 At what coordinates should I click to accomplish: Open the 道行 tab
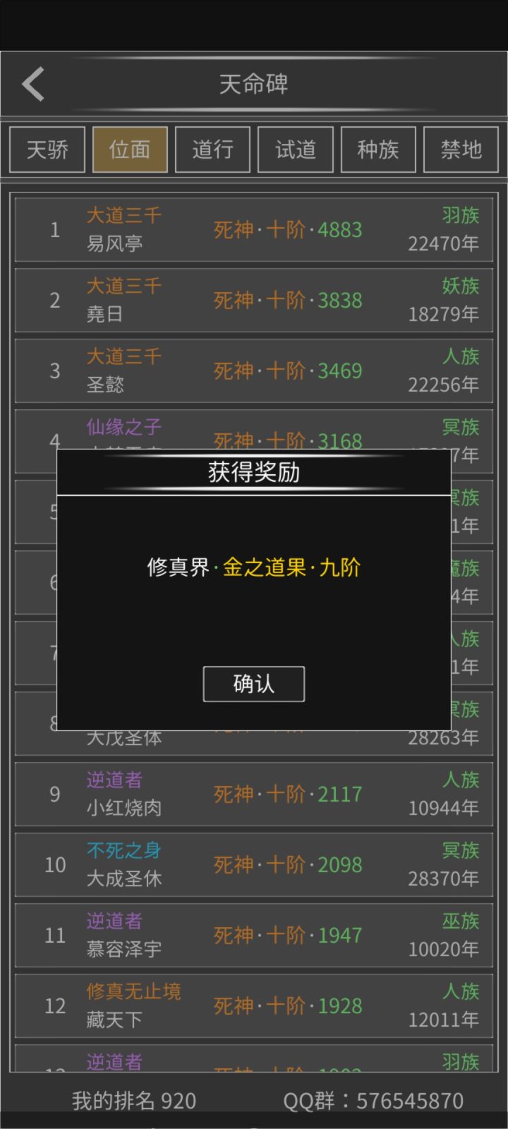click(x=212, y=150)
